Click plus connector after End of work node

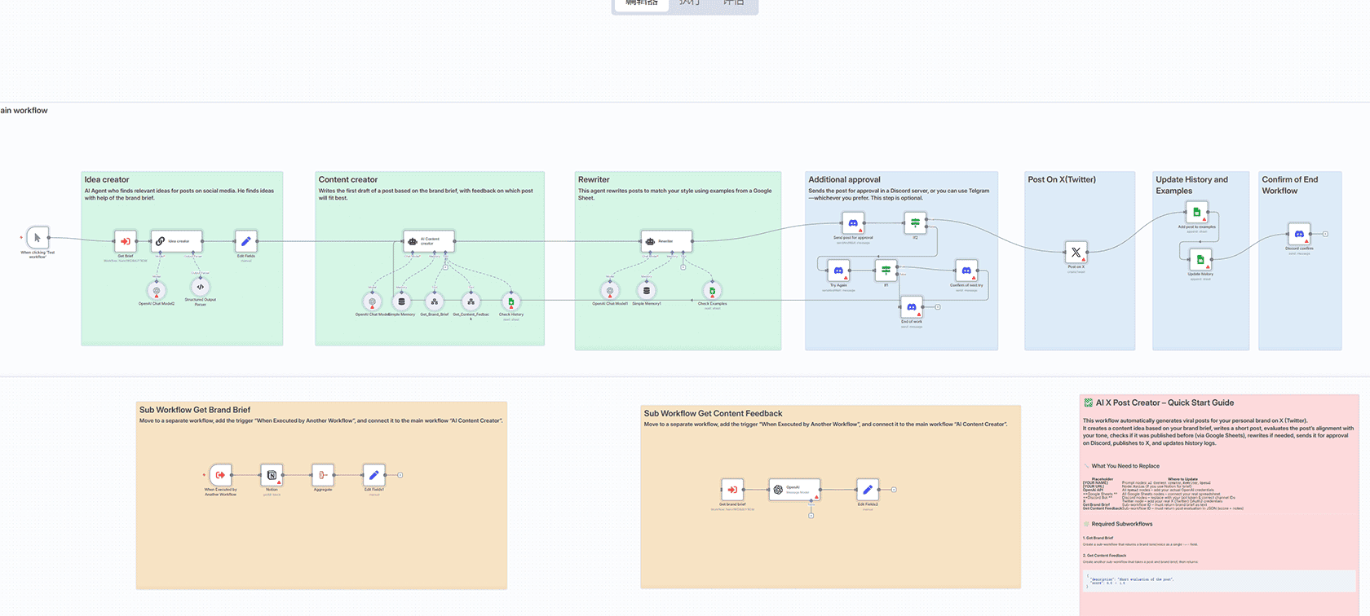pyautogui.click(x=938, y=307)
